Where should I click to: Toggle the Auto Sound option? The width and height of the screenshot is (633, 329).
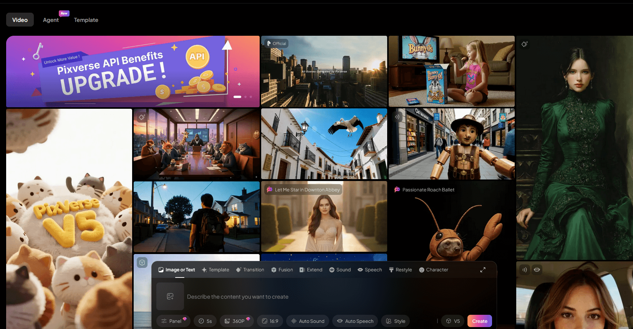(308, 321)
